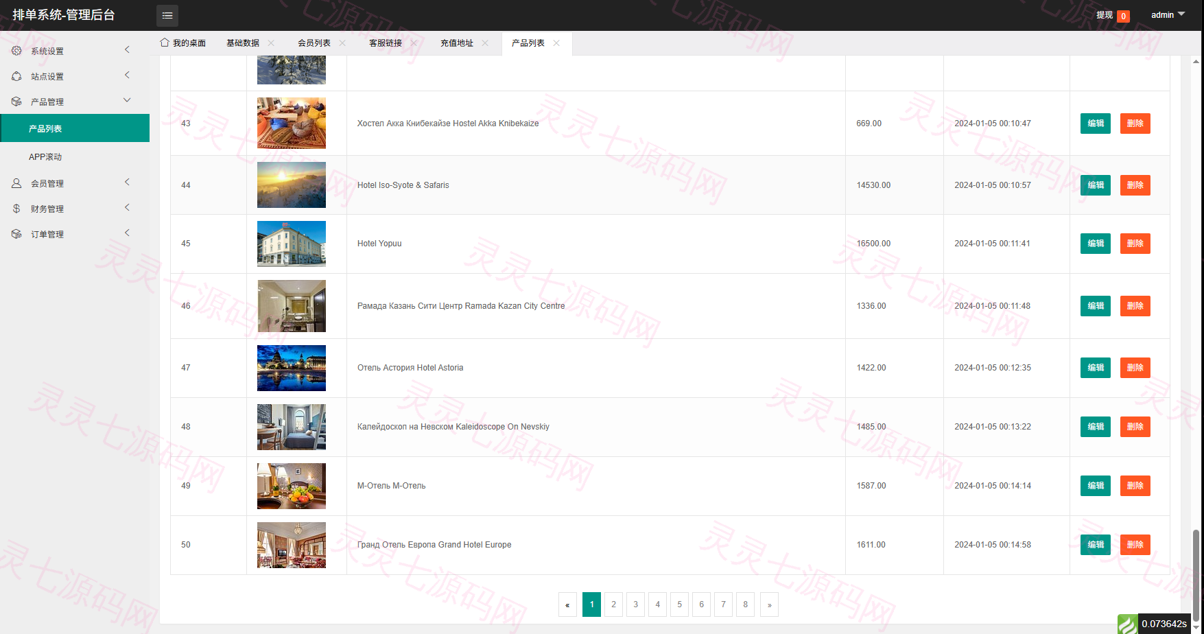Open APP滚动 in the sidebar
Image resolution: width=1204 pixels, height=634 pixels.
pyautogui.click(x=75, y=156)
